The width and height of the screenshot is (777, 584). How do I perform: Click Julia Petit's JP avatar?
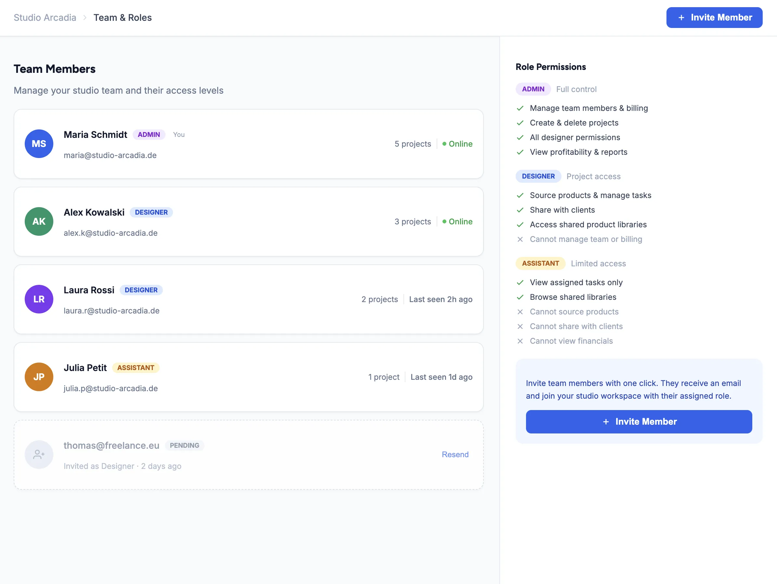click(39, 377)
